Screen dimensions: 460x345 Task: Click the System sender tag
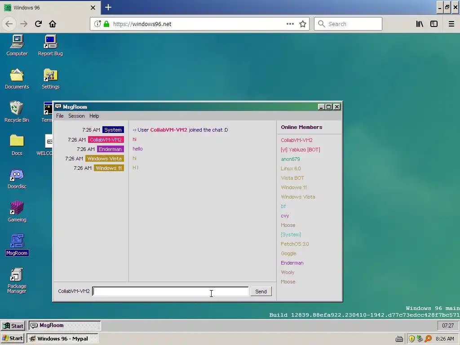pos(113,130)
